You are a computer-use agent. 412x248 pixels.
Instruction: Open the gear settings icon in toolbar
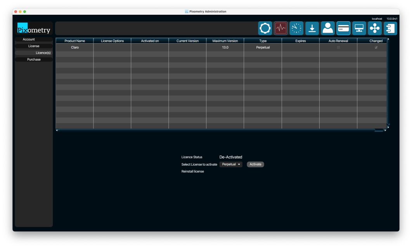point(265,28)
